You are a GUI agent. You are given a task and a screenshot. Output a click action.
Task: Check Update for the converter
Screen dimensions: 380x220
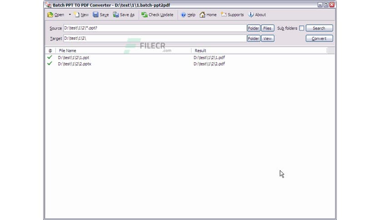158,15
